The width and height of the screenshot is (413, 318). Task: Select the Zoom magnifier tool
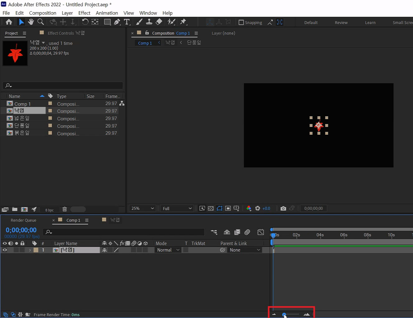41,22
